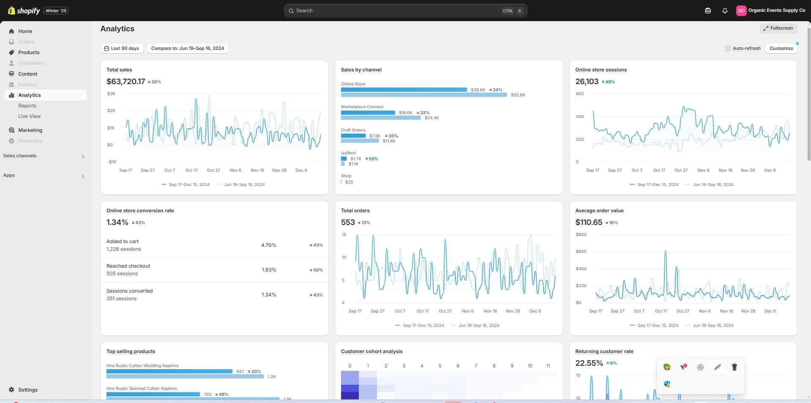
Task: Click the Windows Security shield tray icon
Action: 667,384
